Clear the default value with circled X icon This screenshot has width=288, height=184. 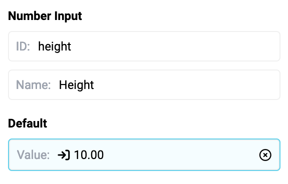tap(265, 155)
